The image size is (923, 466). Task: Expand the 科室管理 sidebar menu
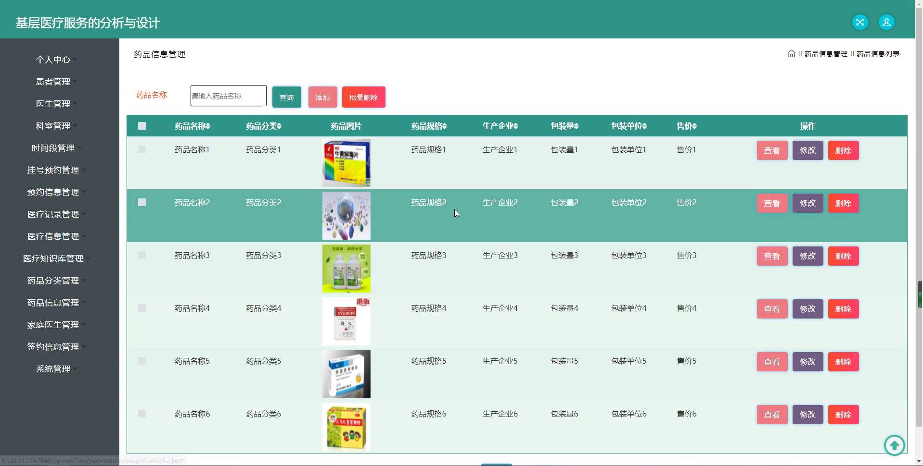pos(57,126)
